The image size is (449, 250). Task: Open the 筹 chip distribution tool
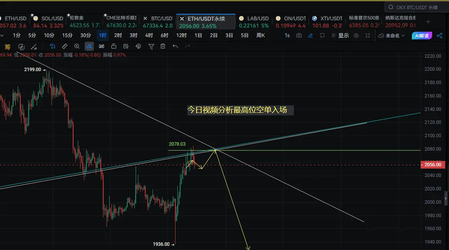click(7, 47)
